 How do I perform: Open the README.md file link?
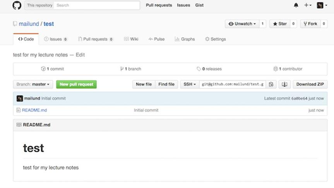(34, 110)
